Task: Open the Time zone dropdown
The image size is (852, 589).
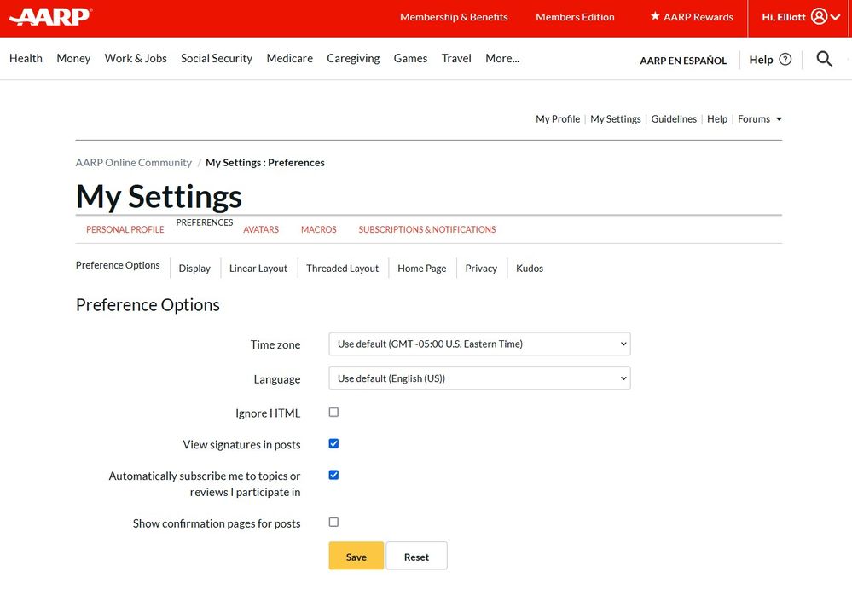Action: [478, 344]
